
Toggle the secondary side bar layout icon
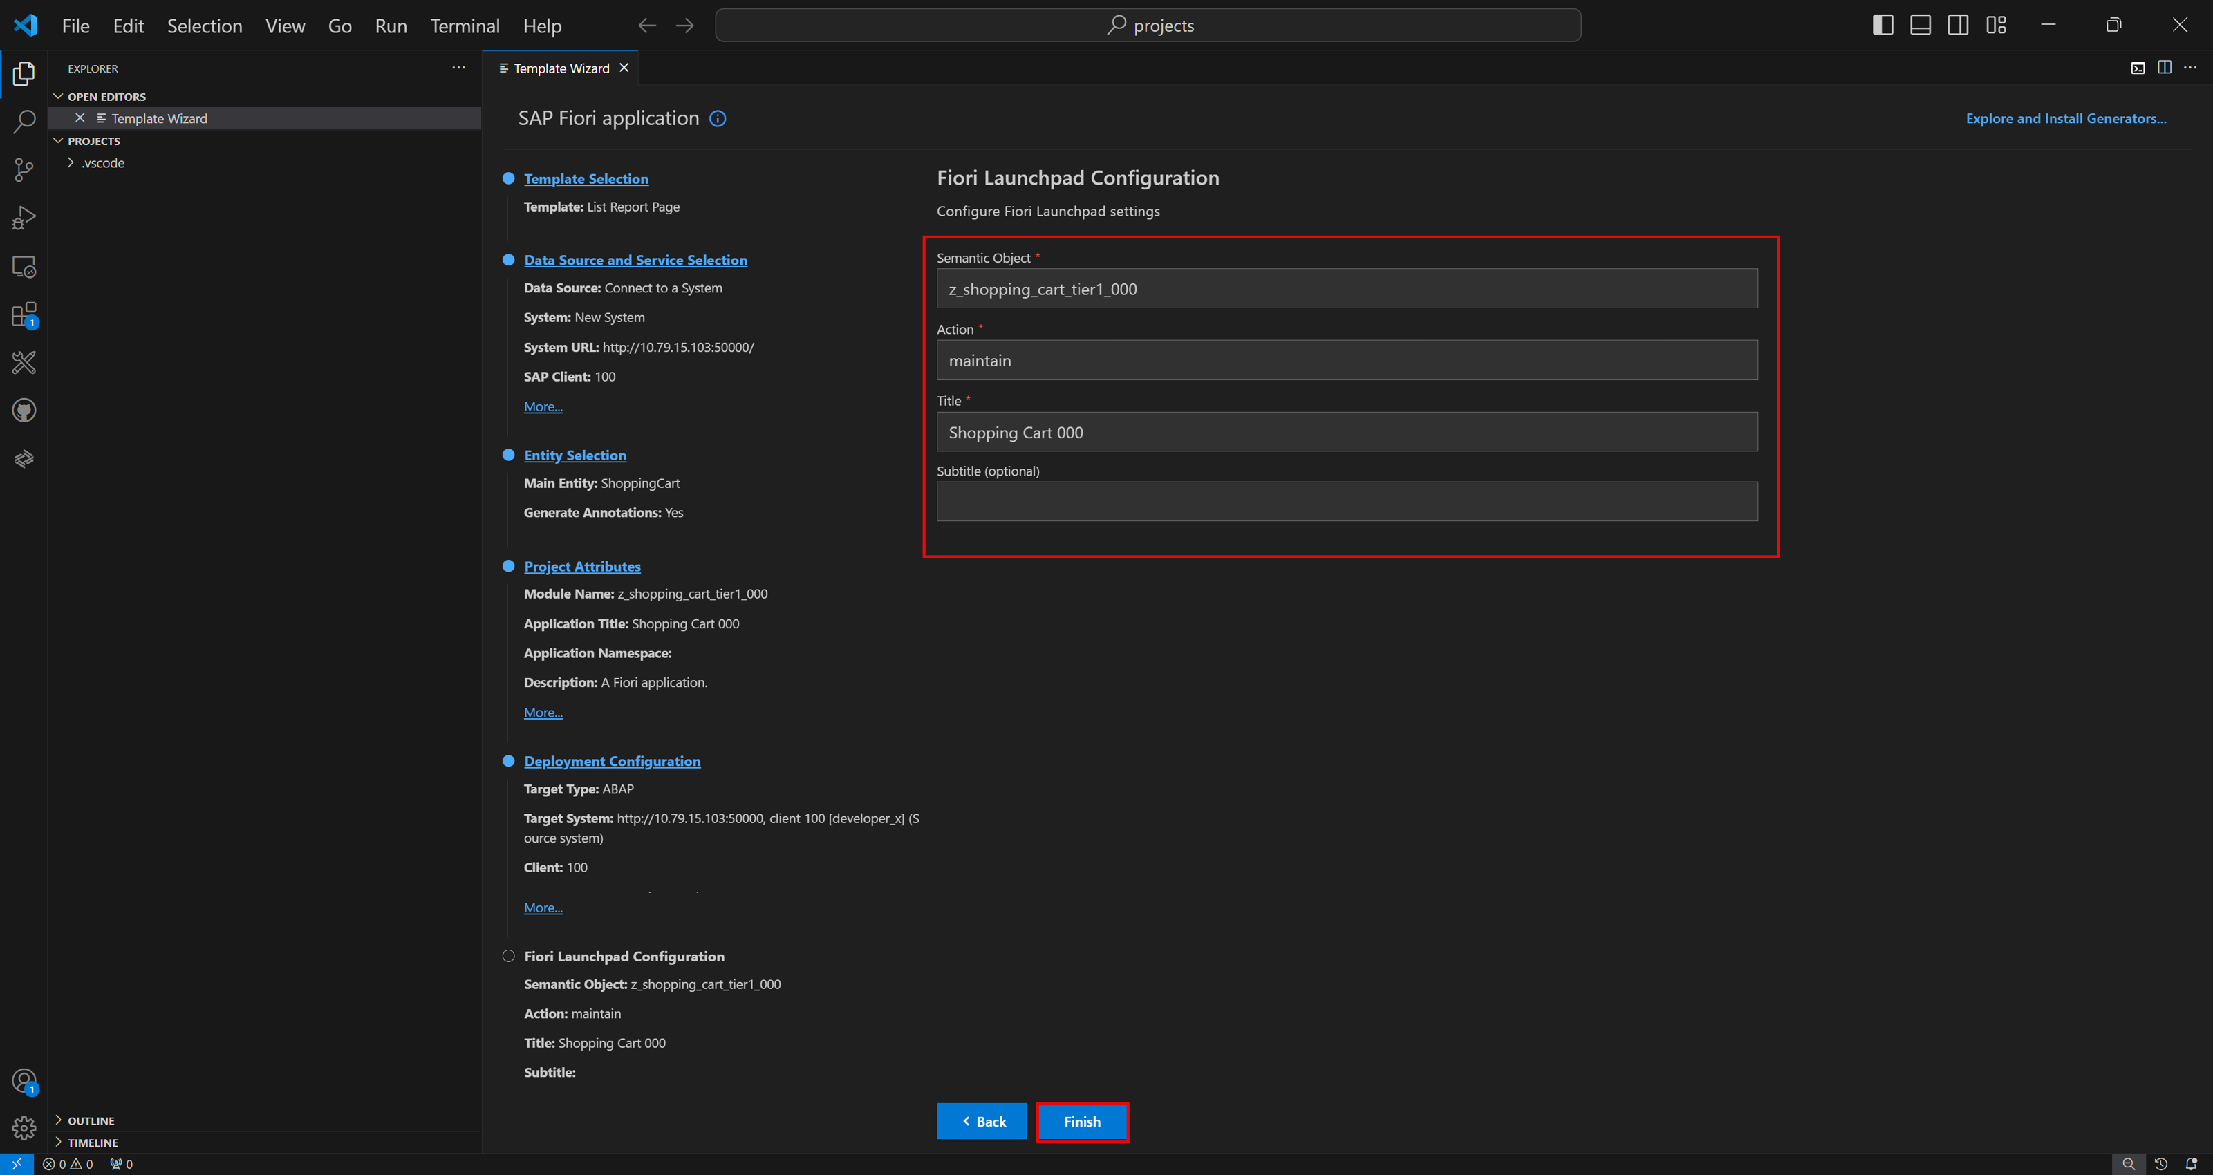point(1958,25)
